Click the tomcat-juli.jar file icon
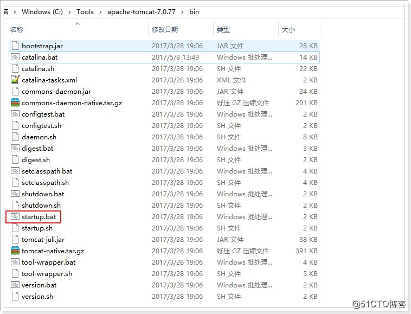The height and width of the screenshot is (314, 411). coord(15,240)
